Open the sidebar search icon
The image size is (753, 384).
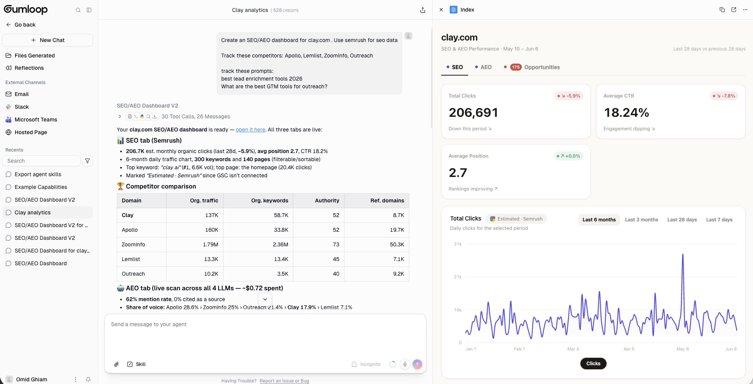tap(78, 10)
